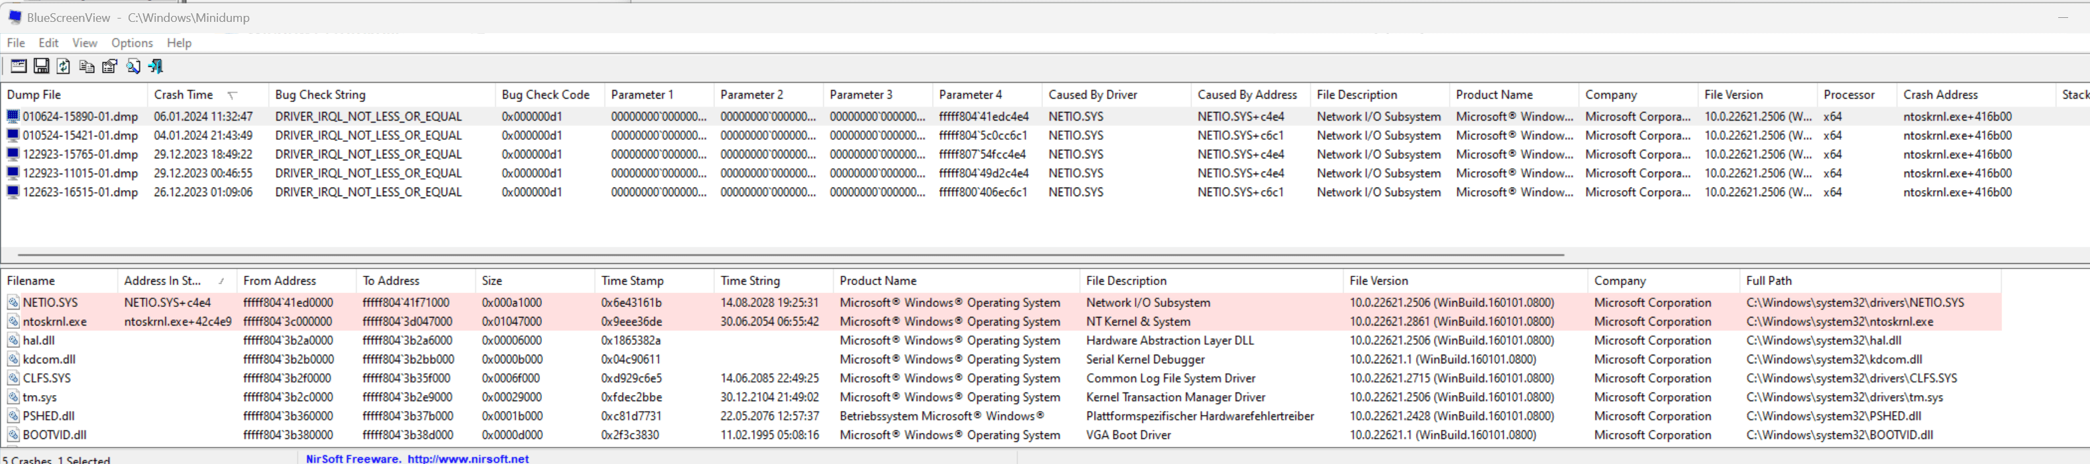The image size is (2090, 464).
Task: Click the Save floppy disk icon
Action: (40, 66)
